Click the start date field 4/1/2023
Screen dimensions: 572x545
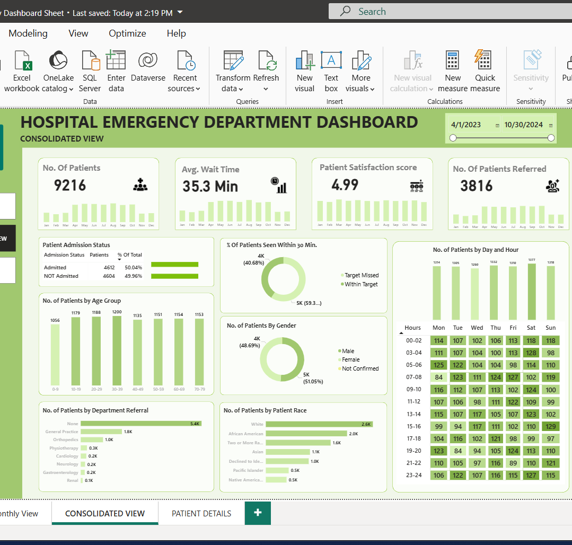click(466, 125)
